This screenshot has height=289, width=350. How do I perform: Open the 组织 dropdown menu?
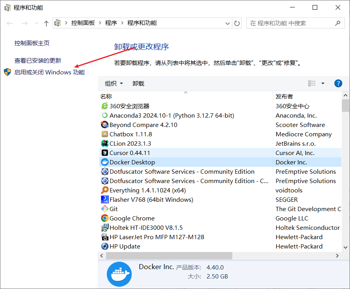[x=114, y=83]
